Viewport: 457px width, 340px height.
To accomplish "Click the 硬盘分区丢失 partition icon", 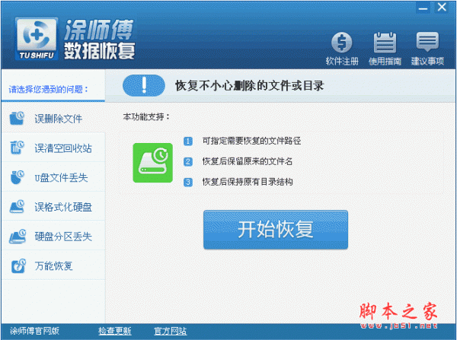I will [x=17, y=236].
